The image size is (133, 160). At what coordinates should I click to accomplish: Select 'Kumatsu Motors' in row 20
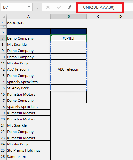[28, 119]
